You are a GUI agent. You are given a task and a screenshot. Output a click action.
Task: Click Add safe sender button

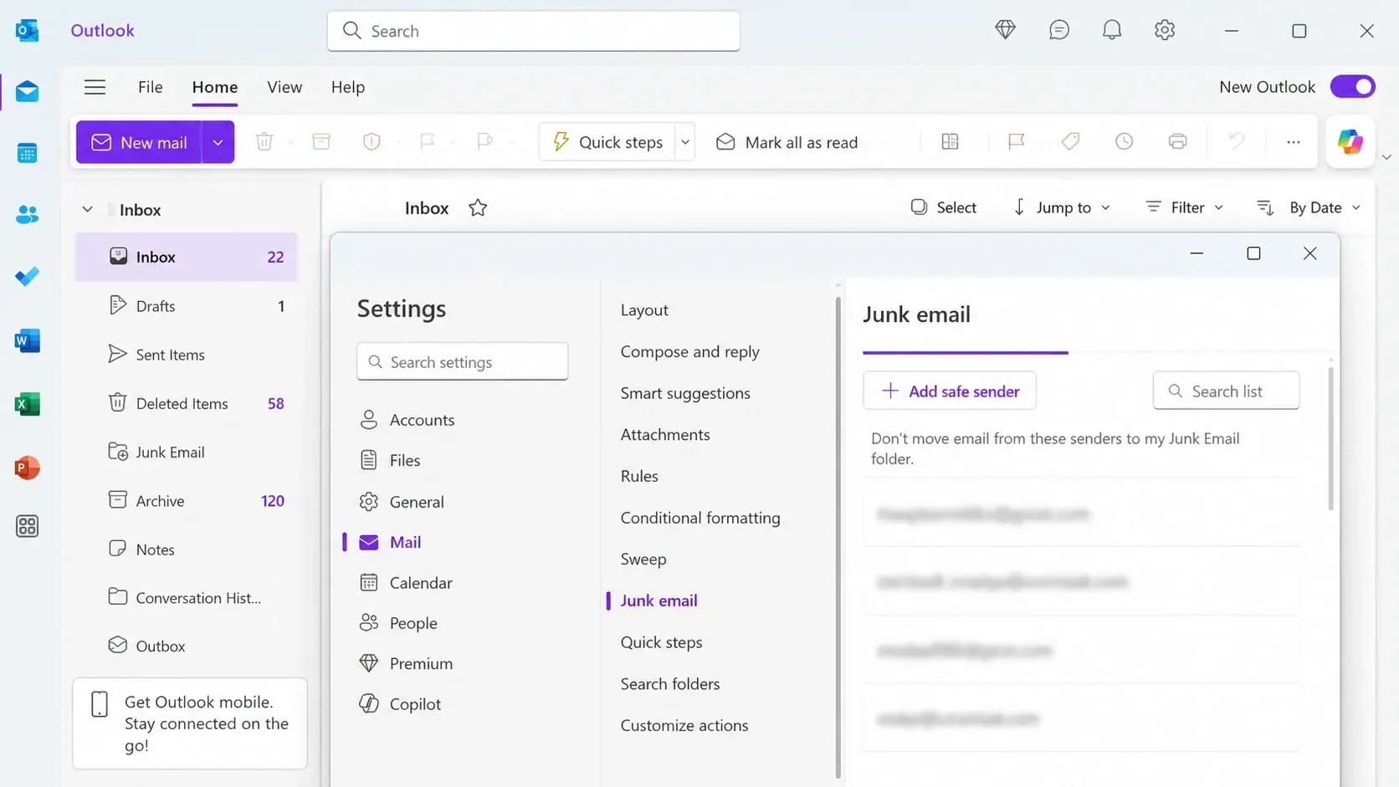coord(950,391)
